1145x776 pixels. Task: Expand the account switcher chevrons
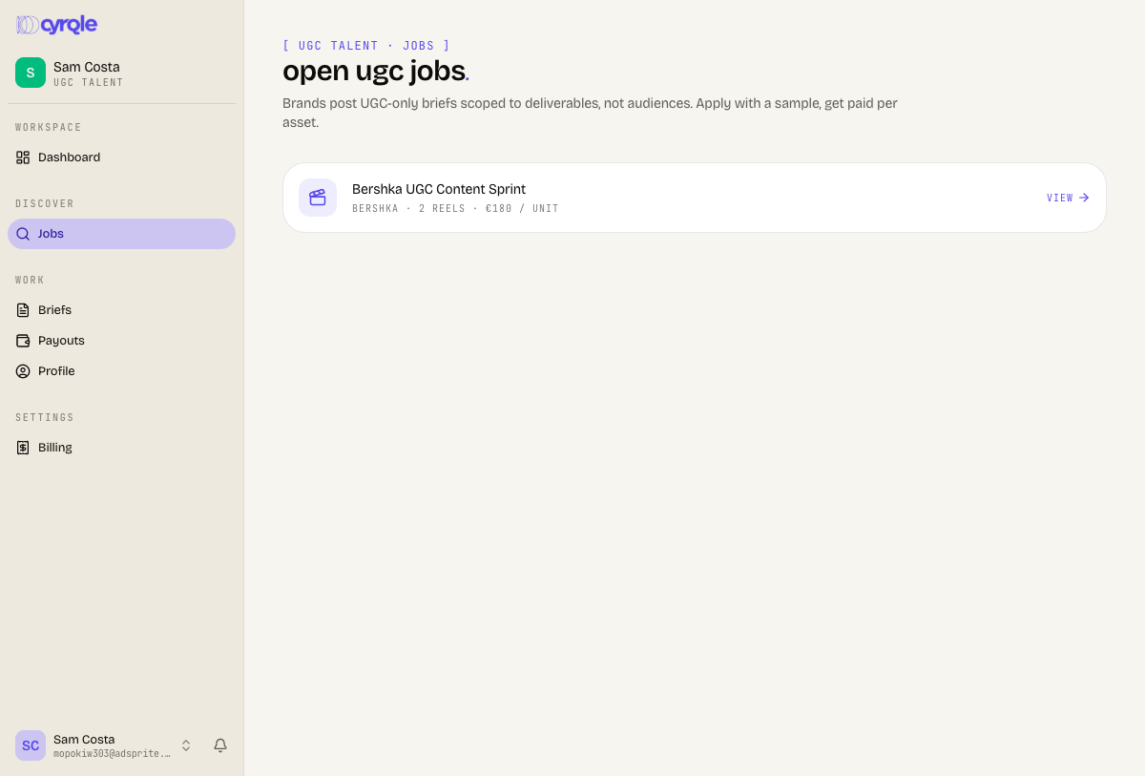coord(186,745)
